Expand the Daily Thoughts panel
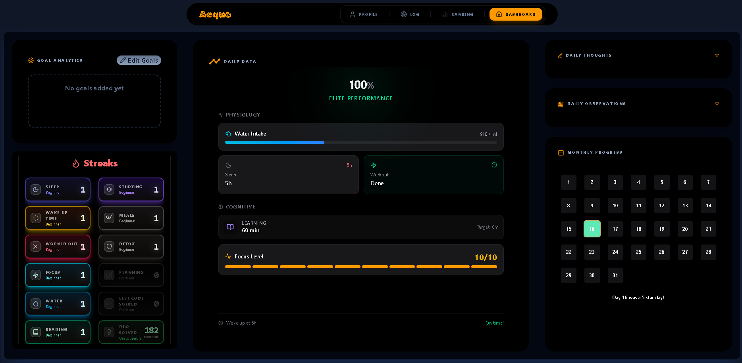The height and width of the screenshot is (363, 742). pos(717,55)
